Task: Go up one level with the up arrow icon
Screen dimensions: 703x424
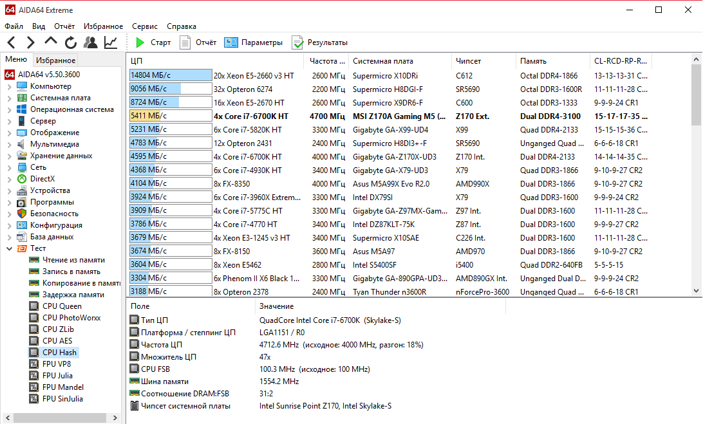Action: point(51,42)
